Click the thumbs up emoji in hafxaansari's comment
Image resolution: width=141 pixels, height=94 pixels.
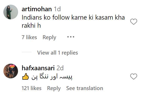click(x=25, y=77)
